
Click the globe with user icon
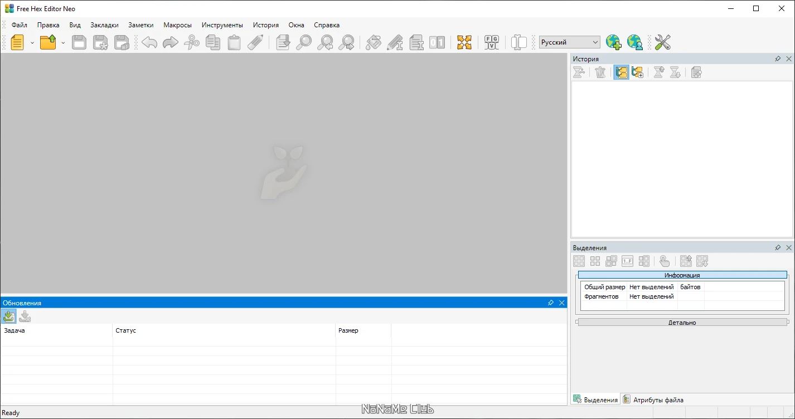tap(635, 42)
